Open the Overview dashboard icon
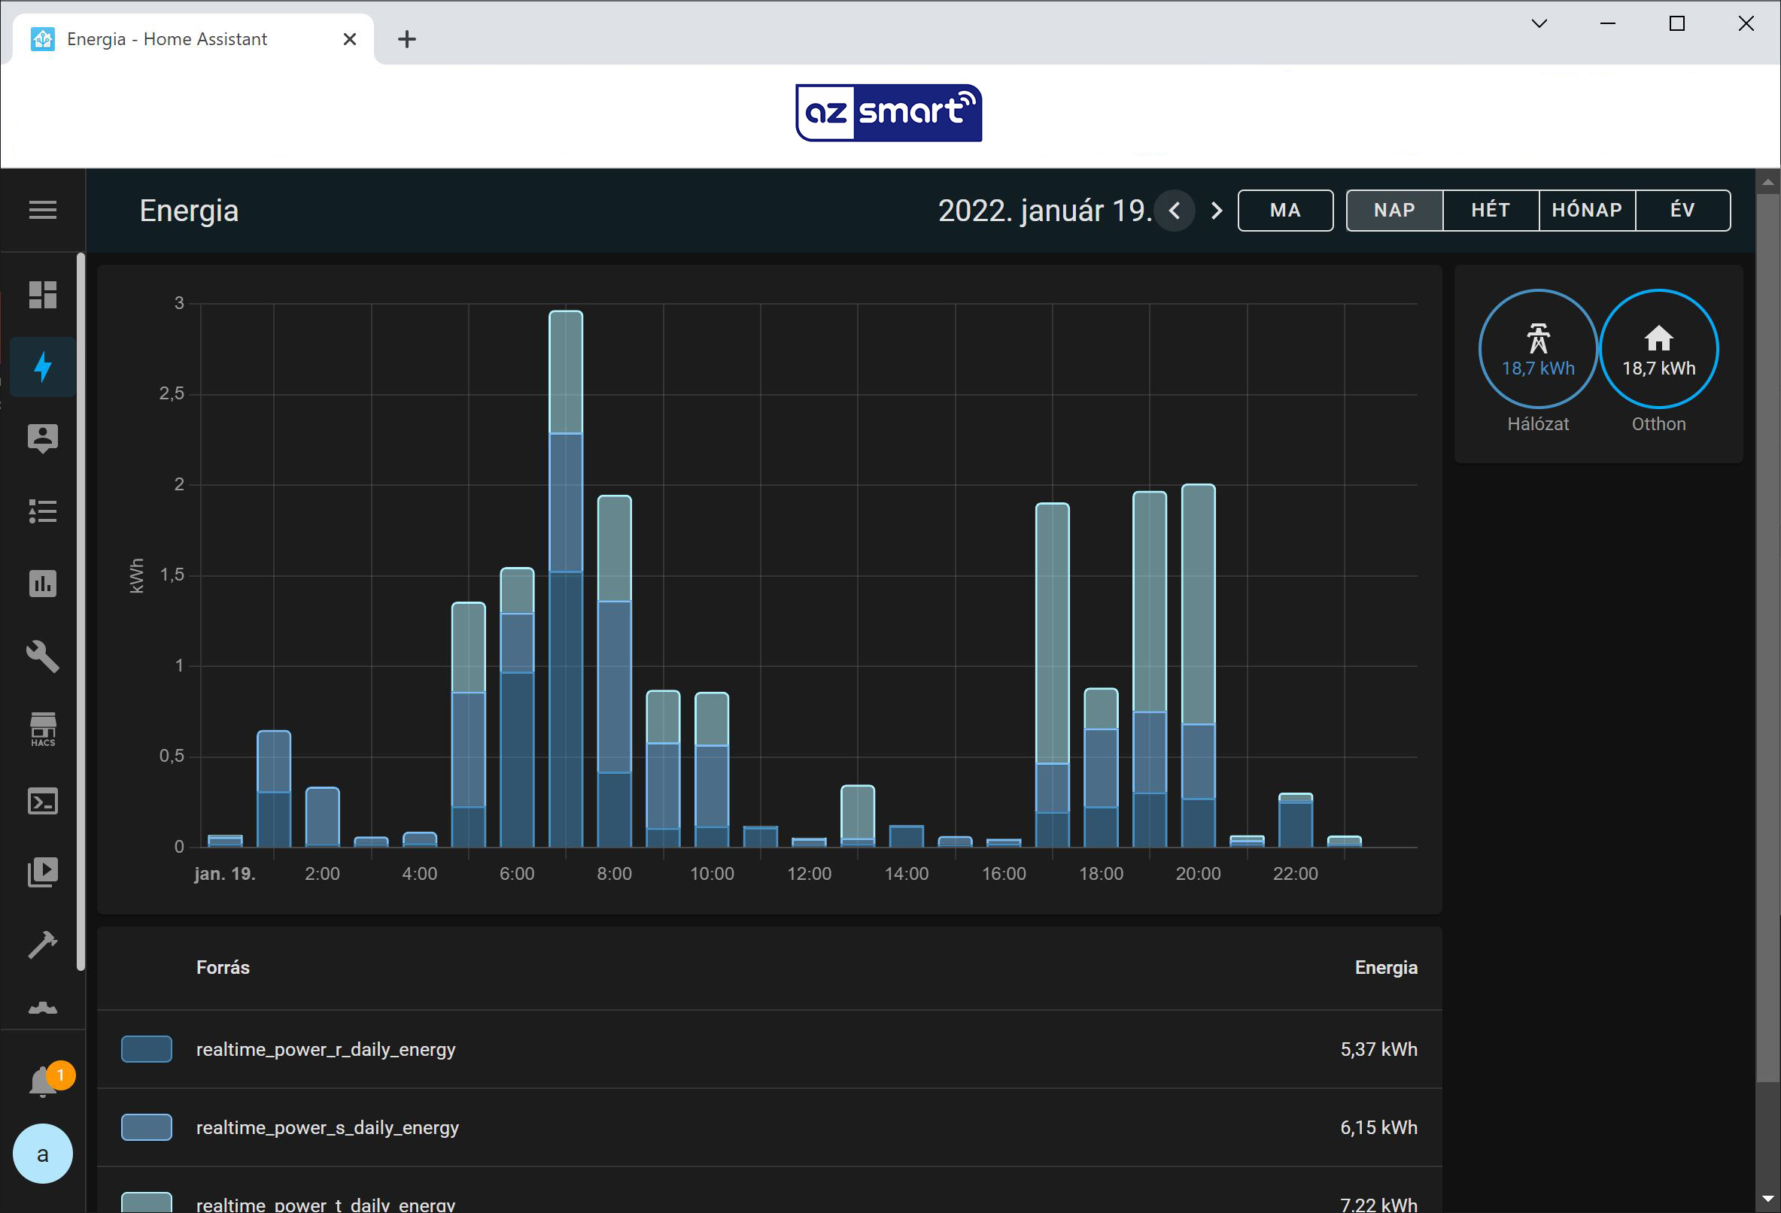Viewport: 1781px width, 1213px height. click(43, 295)
